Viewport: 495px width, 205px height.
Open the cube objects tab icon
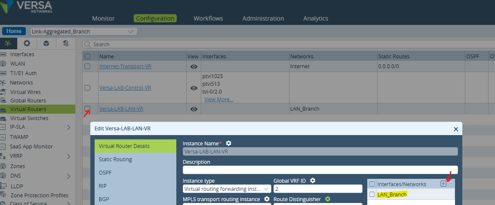click(46, 43)
